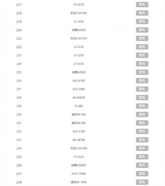The image size is (165, 186).
Task: Click 暂无 button next to i3-3220
Action: tap(142, 21)
